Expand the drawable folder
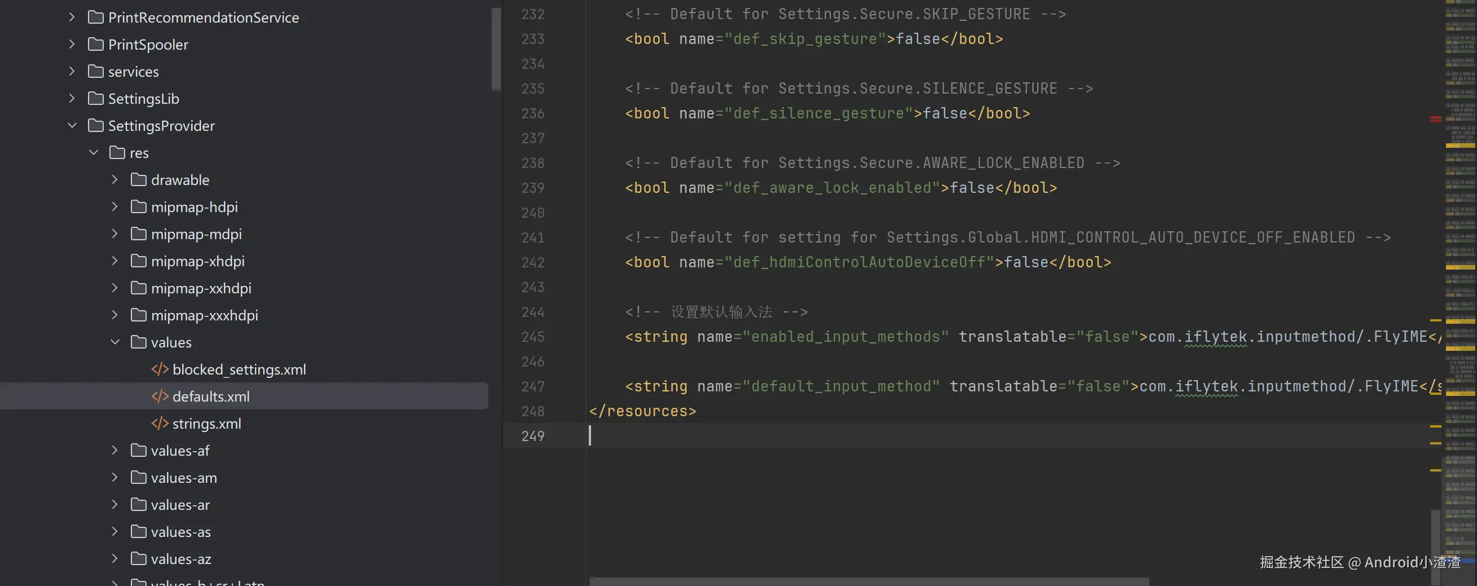 (x=114, y=179)
